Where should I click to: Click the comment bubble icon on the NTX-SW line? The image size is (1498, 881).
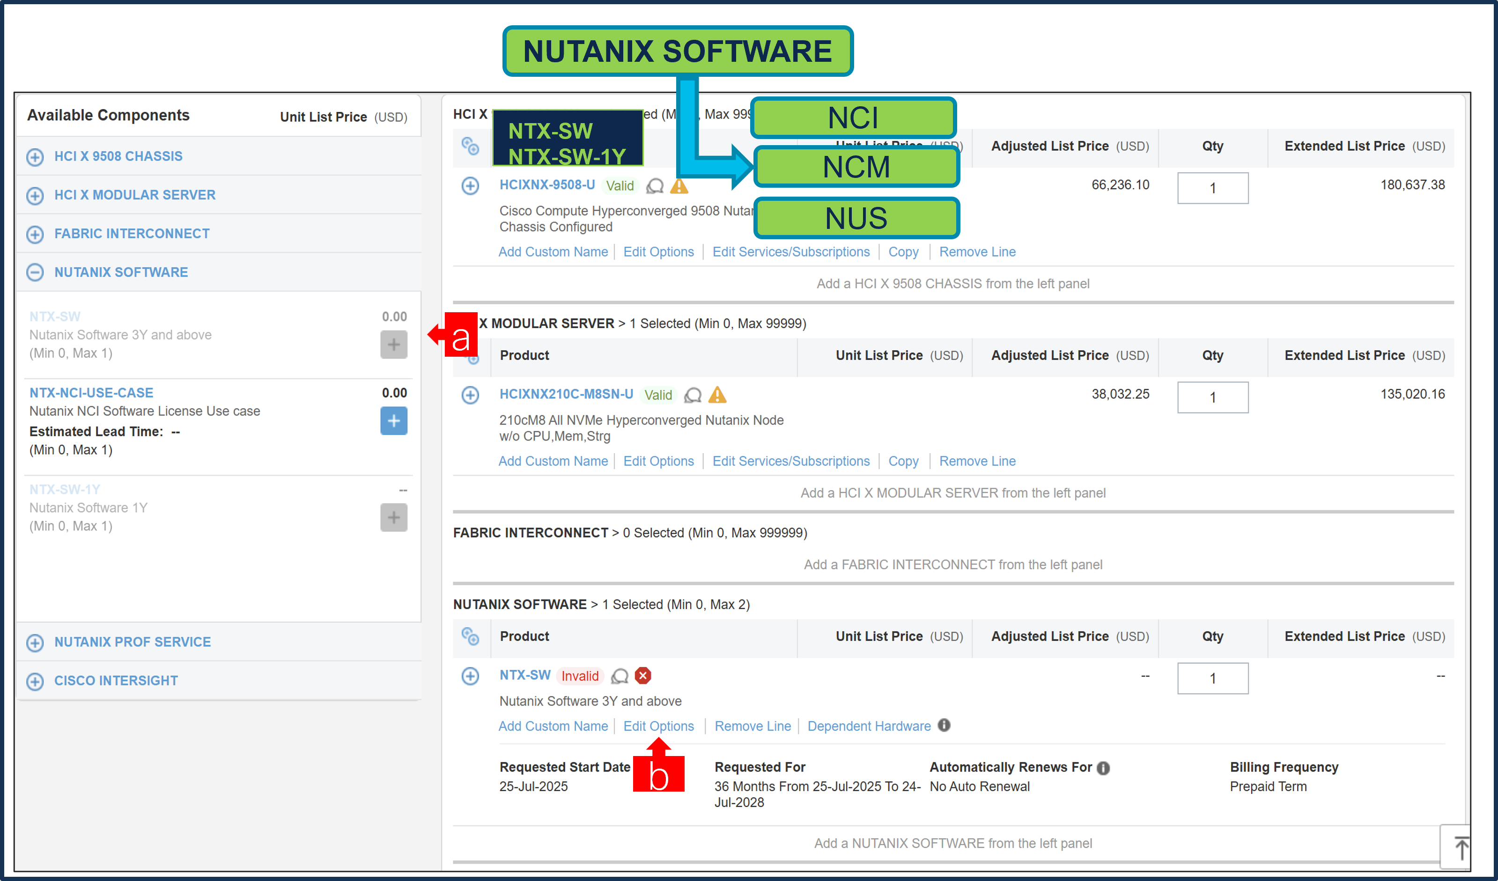click(x=620, y=676)
